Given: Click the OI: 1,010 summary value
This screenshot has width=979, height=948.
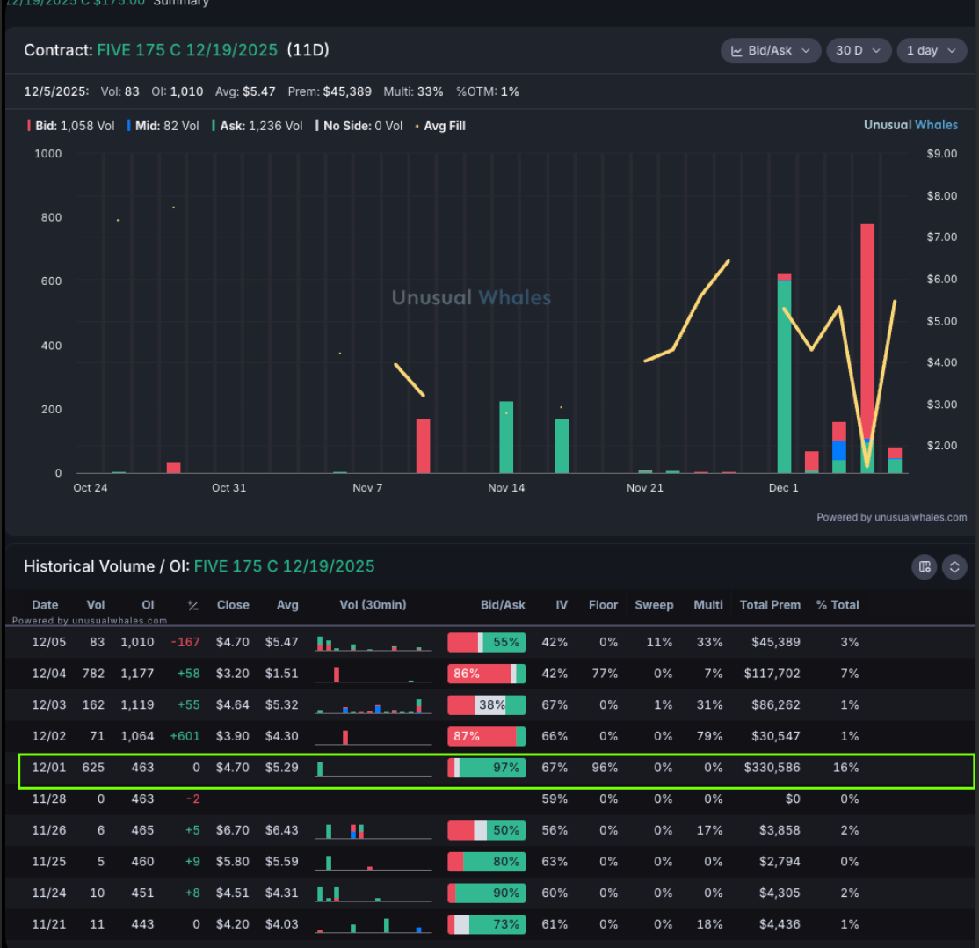Looking at the screenshot, I should 178,91.
